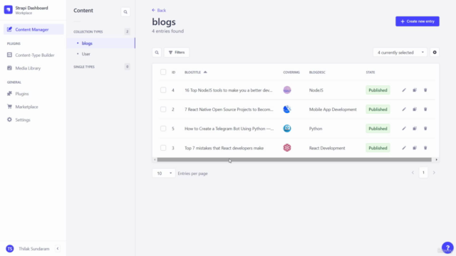The image size is (456, 256).
Task: Sort by the BLOGTITLE column arrow
Action: tap(205, 72)
